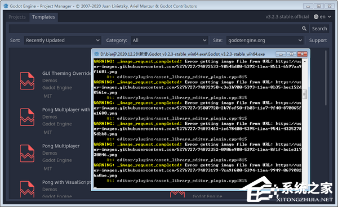The height and width of the screenshot is (207, 338).
Task: Open the Sort dropdown showing Recently Updated
Action: (63, 40)
